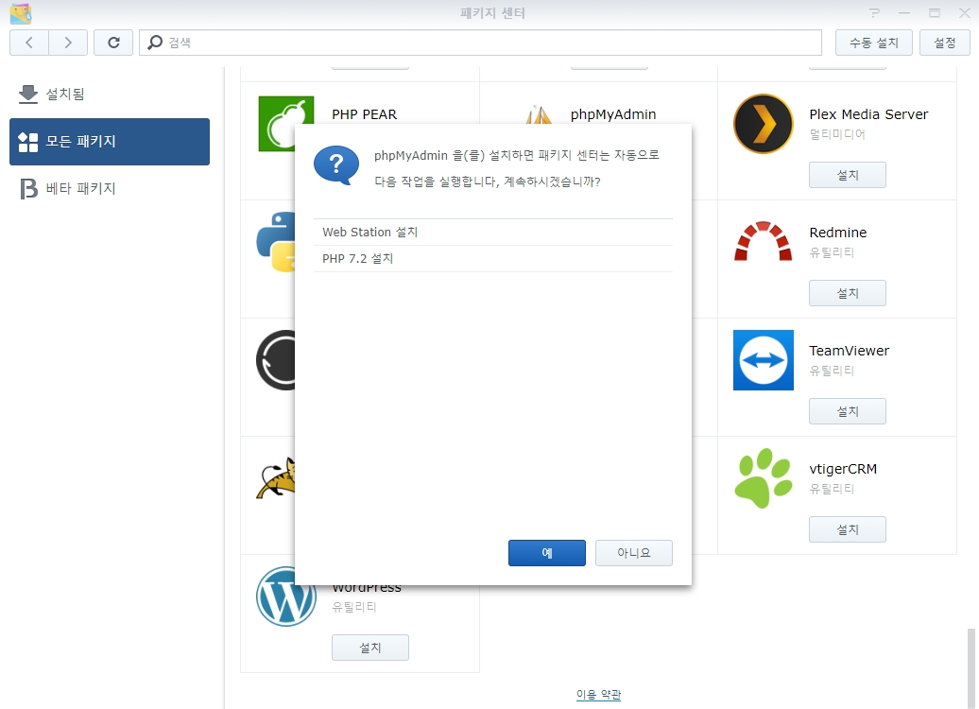Click the 패키지 센터 window title
This screenshot has width=979, height=709.
(492, 13)
